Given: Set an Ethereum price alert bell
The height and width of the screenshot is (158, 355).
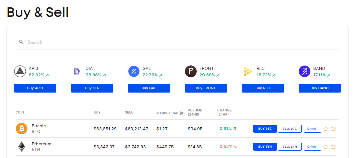Looking at the screenshot, I should click(x=333, y=147).
